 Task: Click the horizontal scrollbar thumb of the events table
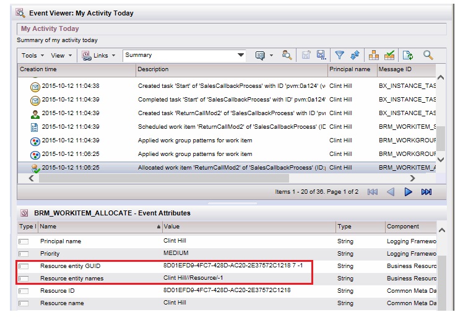pyautogui.click(x=164, y=178)
